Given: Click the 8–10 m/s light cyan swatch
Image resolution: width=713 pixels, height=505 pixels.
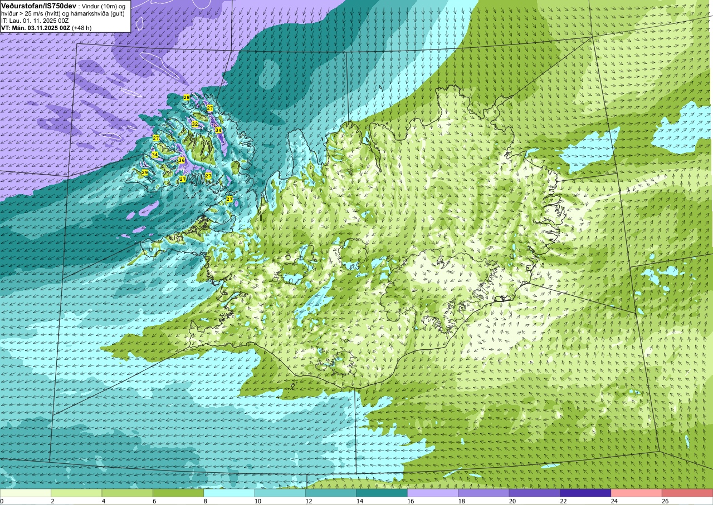Looking at the screenshot, I should pyautogui.click(x=229, y=493).
